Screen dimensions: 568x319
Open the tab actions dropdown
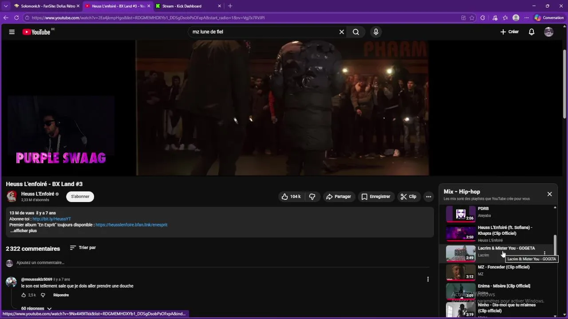click(5, 6)
